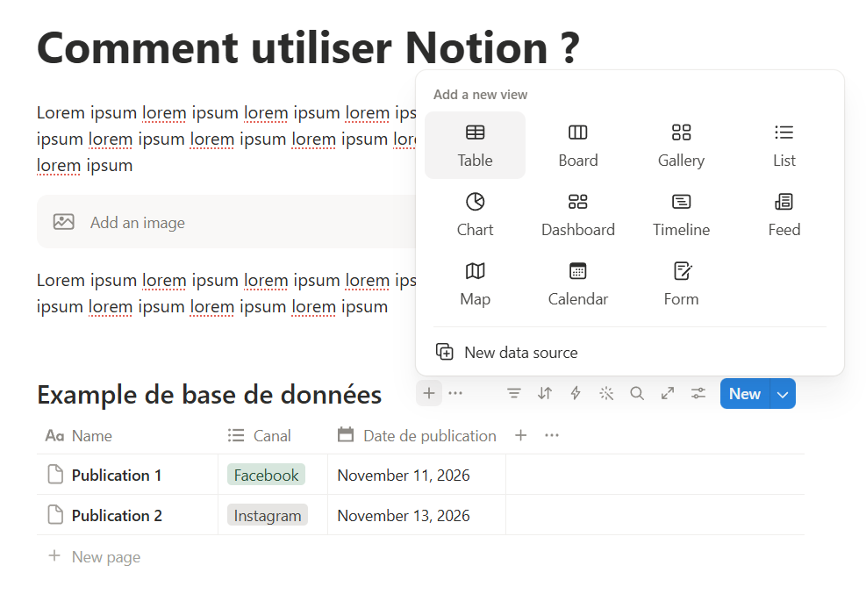
Task: Click the page title Comment utiliser Notion
Action: pos(308,47)
